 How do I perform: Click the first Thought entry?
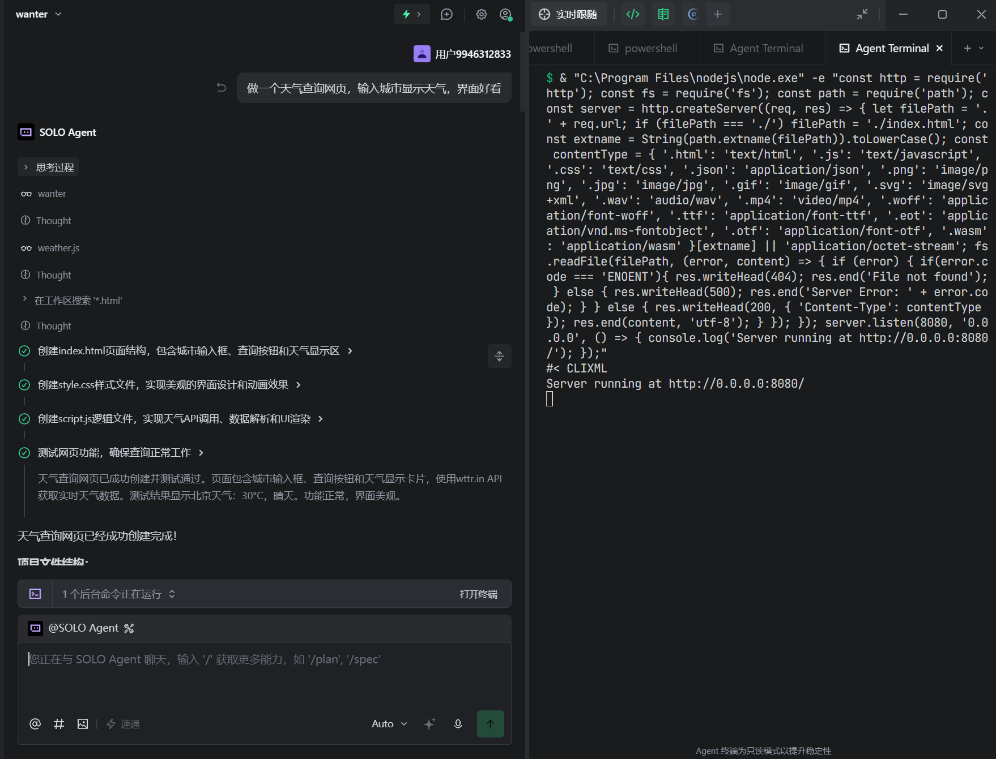46,221
